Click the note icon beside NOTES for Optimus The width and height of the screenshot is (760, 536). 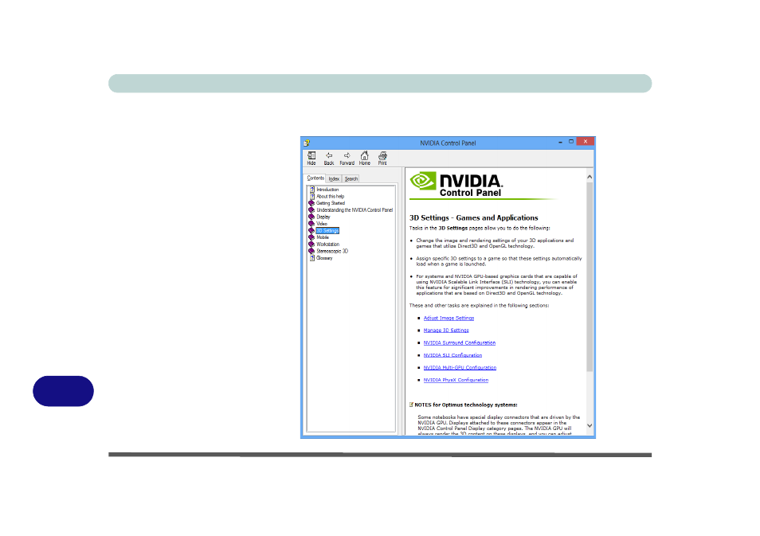tap(412, 405)
